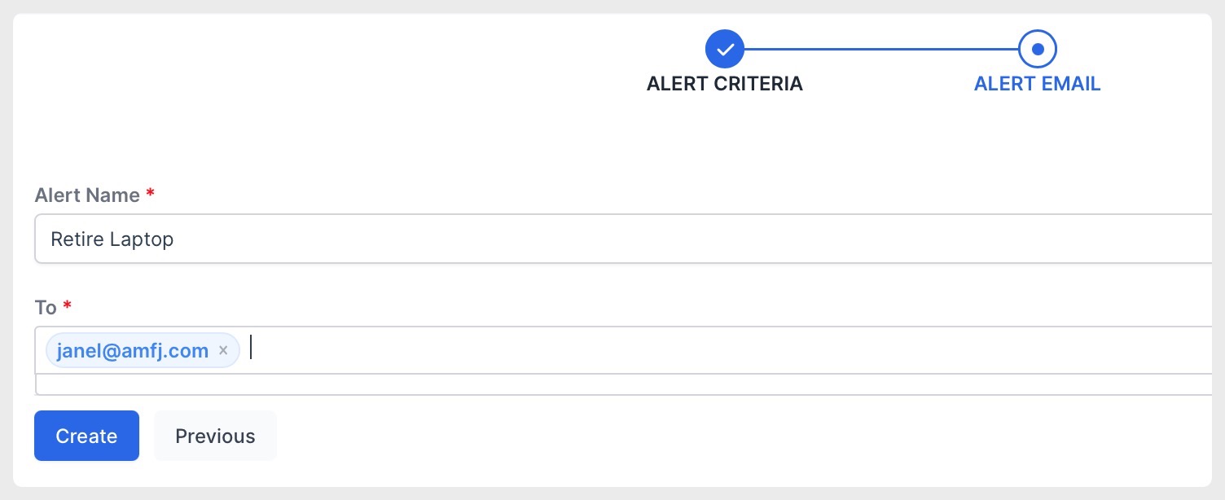Screen dimensions: 1225x500
Task: Click the Alert Name field label
Action: [x=87, y=195]
